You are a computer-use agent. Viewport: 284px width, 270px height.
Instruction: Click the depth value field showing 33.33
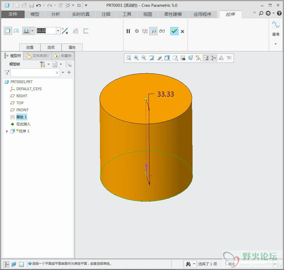pyautogui.click(x=46, y=31)
